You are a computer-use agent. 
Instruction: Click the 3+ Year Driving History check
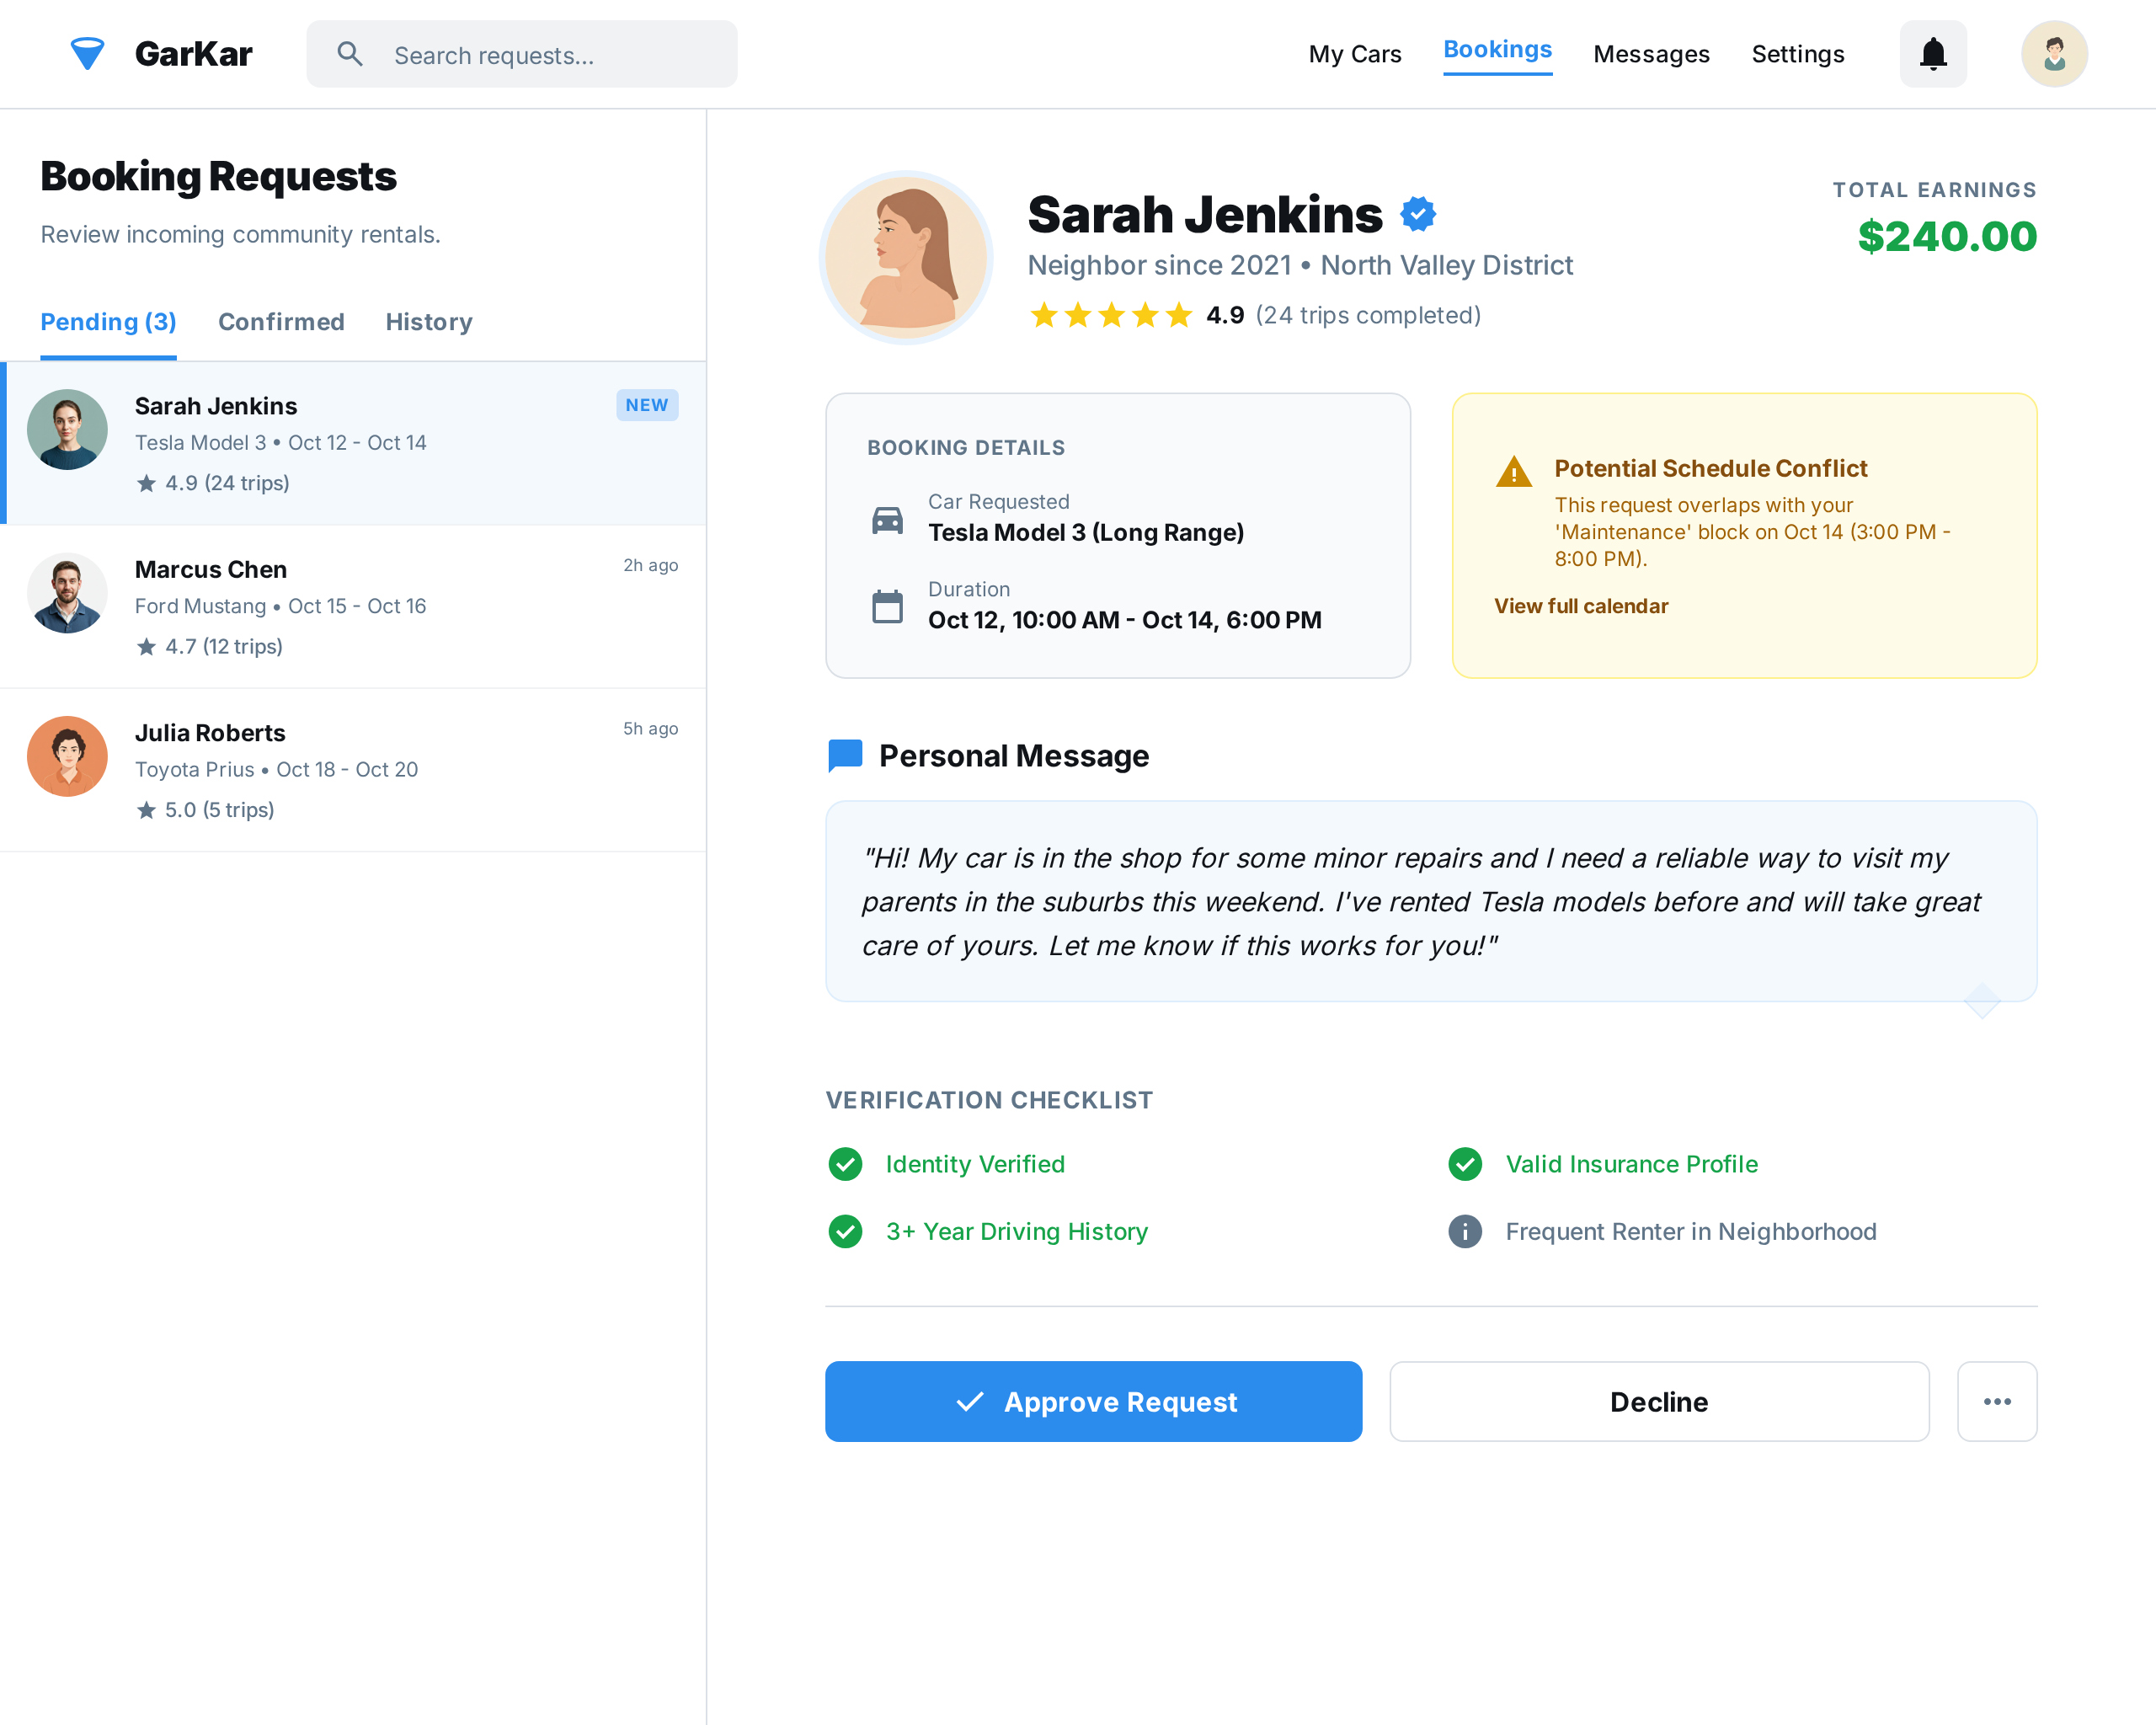click(845, 1231)
